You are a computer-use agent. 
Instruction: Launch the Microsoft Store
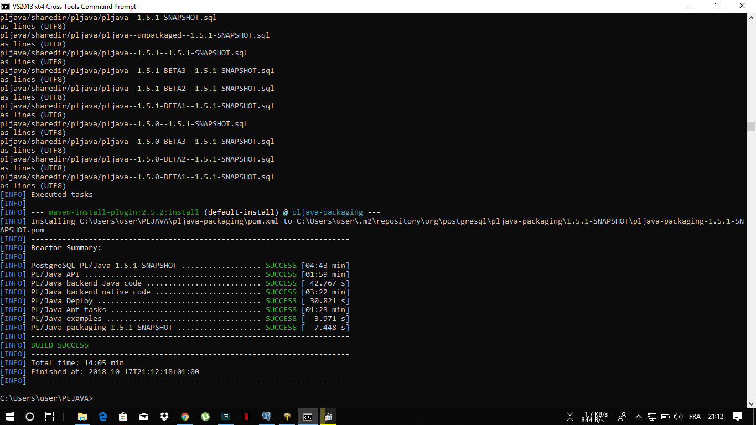123,417
